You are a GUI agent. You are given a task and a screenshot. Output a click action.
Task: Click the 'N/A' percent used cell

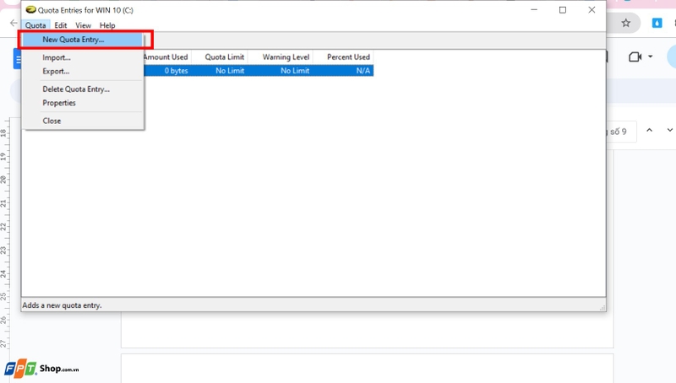pyautogui.click(x=363, y=71)
